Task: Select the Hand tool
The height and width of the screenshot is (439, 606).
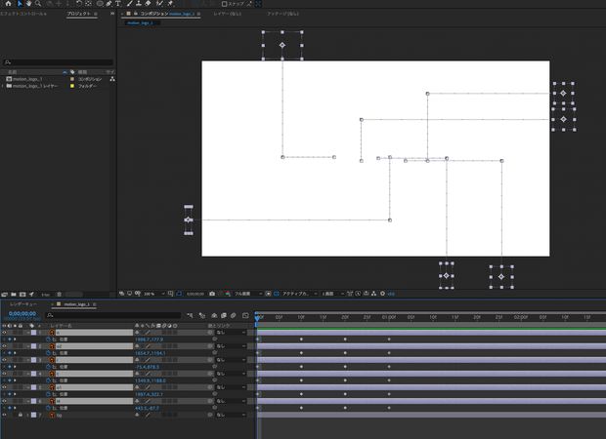Action: [29, 4]
